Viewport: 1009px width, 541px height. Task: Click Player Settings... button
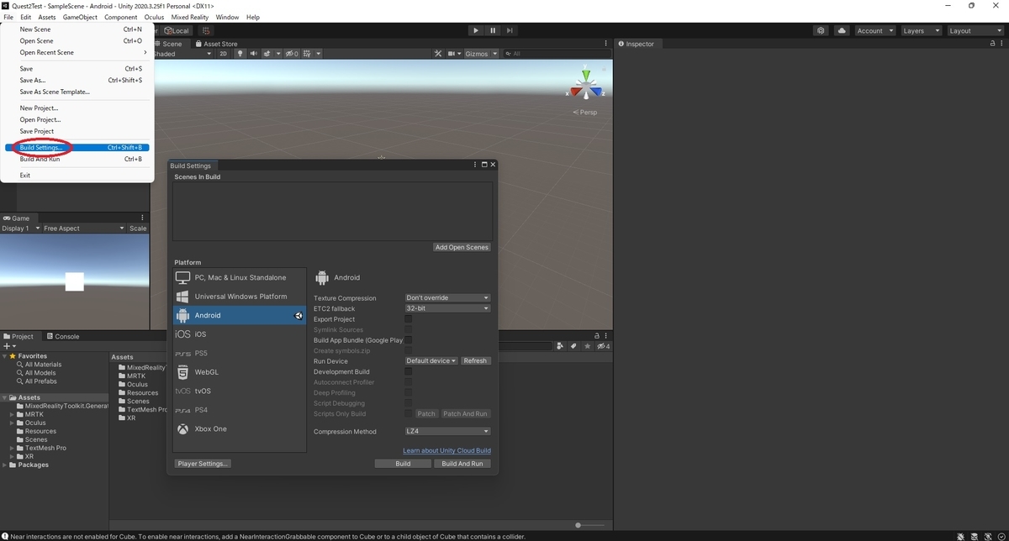point(203,464)
